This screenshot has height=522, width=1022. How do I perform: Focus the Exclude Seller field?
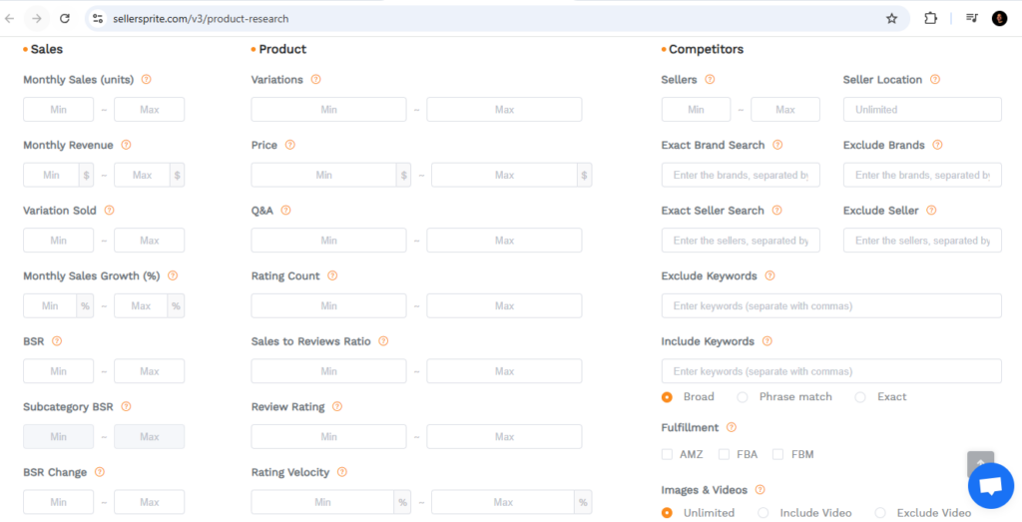[922, 241]
